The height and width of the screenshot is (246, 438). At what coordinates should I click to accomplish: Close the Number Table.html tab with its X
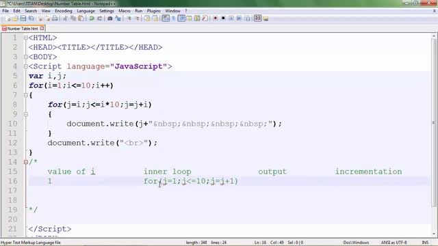click(x=42, y=29)
